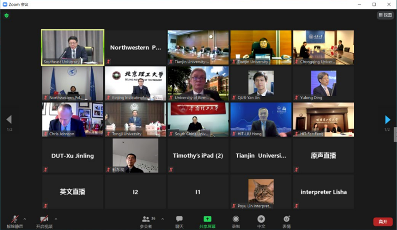Image resolution: width=397 pixels, height=230 pixels.
Task: Start recording with 录制 button
Action: click(x=236, y=222)
